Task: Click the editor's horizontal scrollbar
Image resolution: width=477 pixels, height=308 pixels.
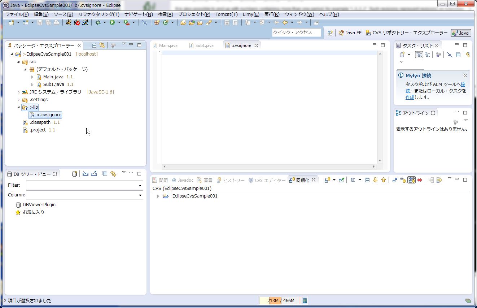Action: click(x=269, y=167)
